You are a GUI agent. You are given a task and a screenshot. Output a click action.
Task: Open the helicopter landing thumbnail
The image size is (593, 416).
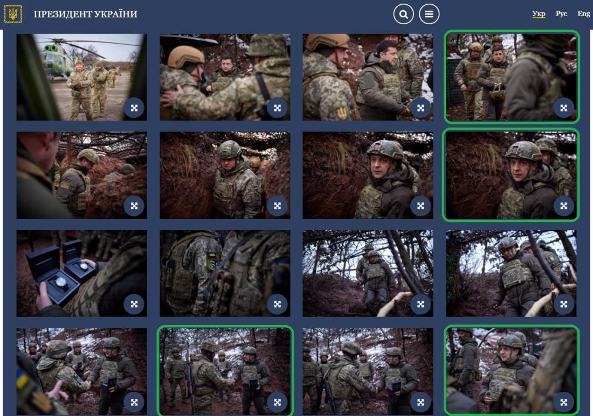(x=82, y=77)
